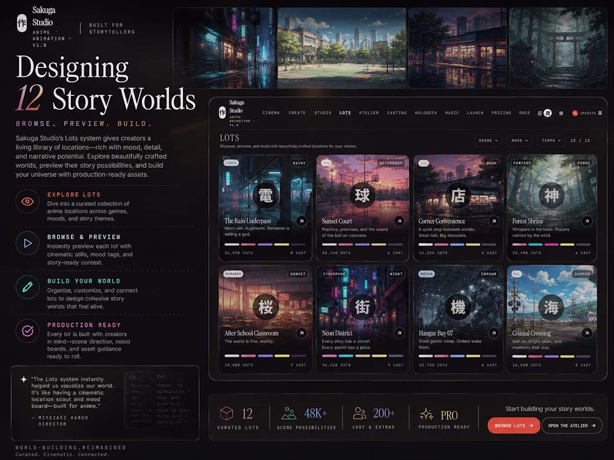Screen dimensions: 614x460
Task: Toggle the ROMANCE genre tag
Action: (233, 274)
